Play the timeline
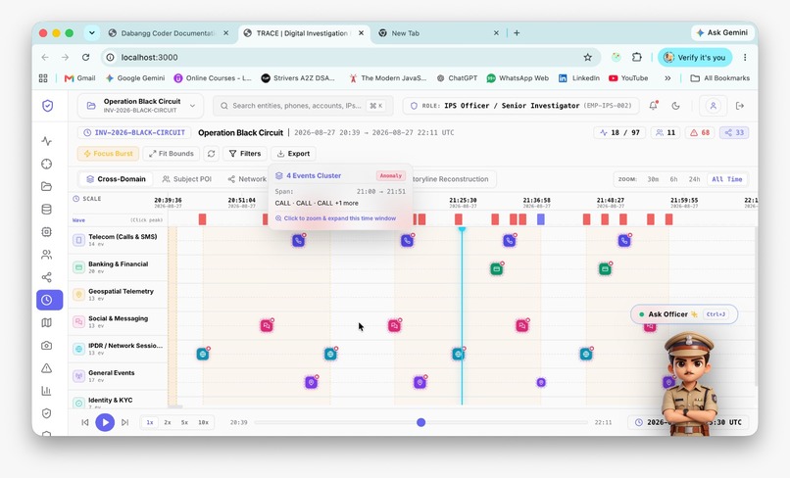The height and width of the screenshot is (478, 790). tap(105, 422)
